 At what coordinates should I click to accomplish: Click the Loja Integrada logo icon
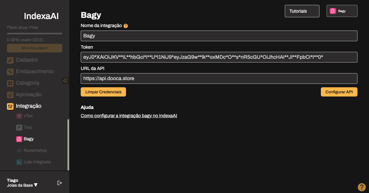coord(19,162)
